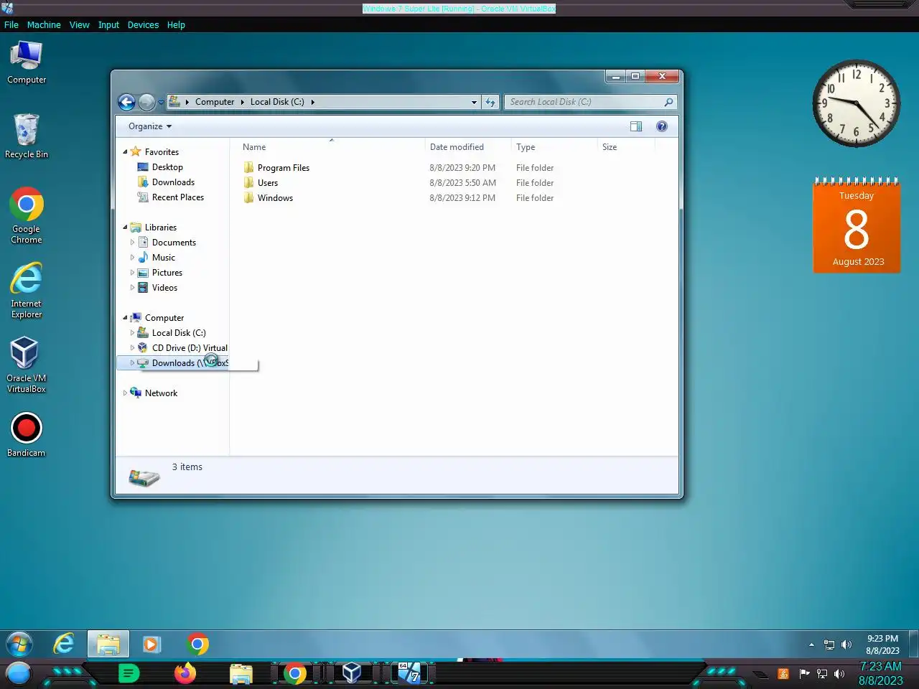
Task: Click the Forward navigation arrow in Explorer
Action: click(146, 102)
